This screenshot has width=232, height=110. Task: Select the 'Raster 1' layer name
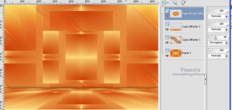pyautogui.click(x=186, y=53)
